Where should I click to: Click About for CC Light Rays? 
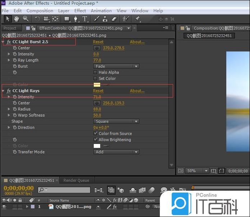[137, 91]
